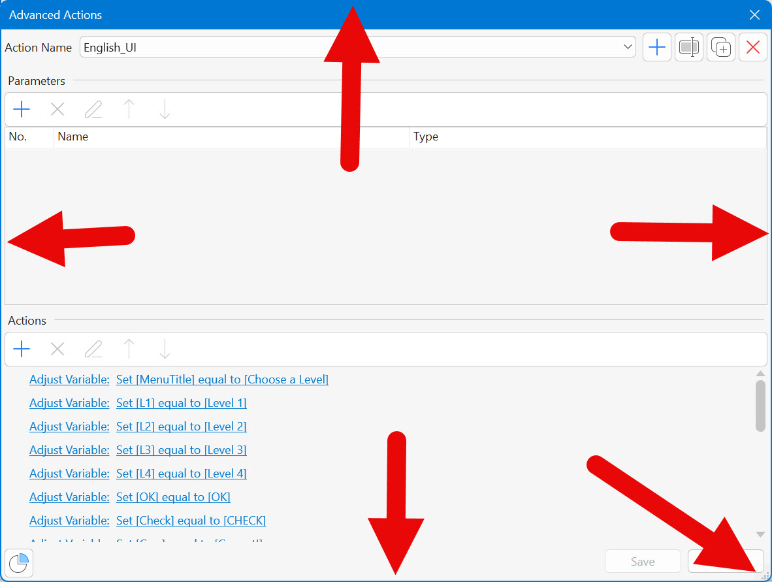Click the plus icon in the Actions toolbar
The height and width of the screenshot is (582, 772).
click(22, 349)
